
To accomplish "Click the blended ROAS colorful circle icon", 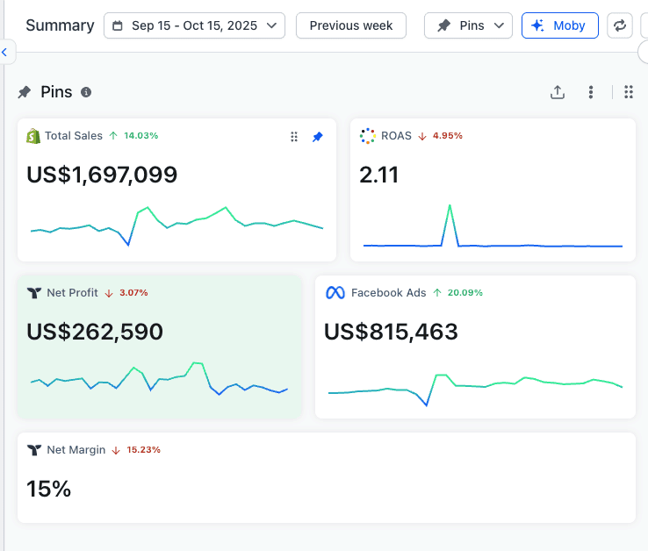I will click(x=367, y=136).
